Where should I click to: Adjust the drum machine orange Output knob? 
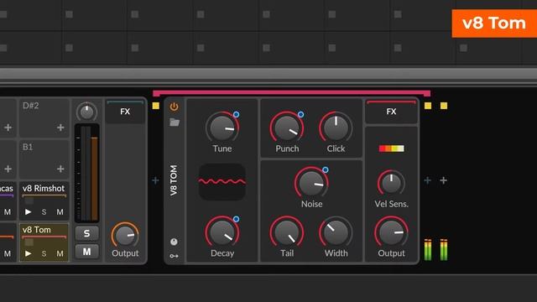(x=125, y=236)
